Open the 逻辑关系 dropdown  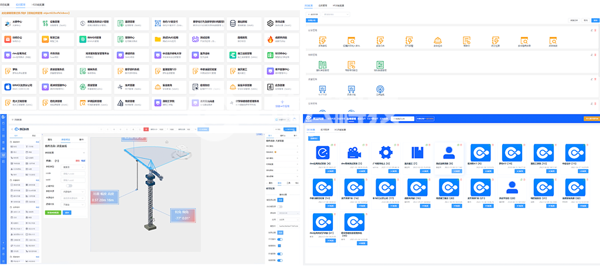(73, 204)
